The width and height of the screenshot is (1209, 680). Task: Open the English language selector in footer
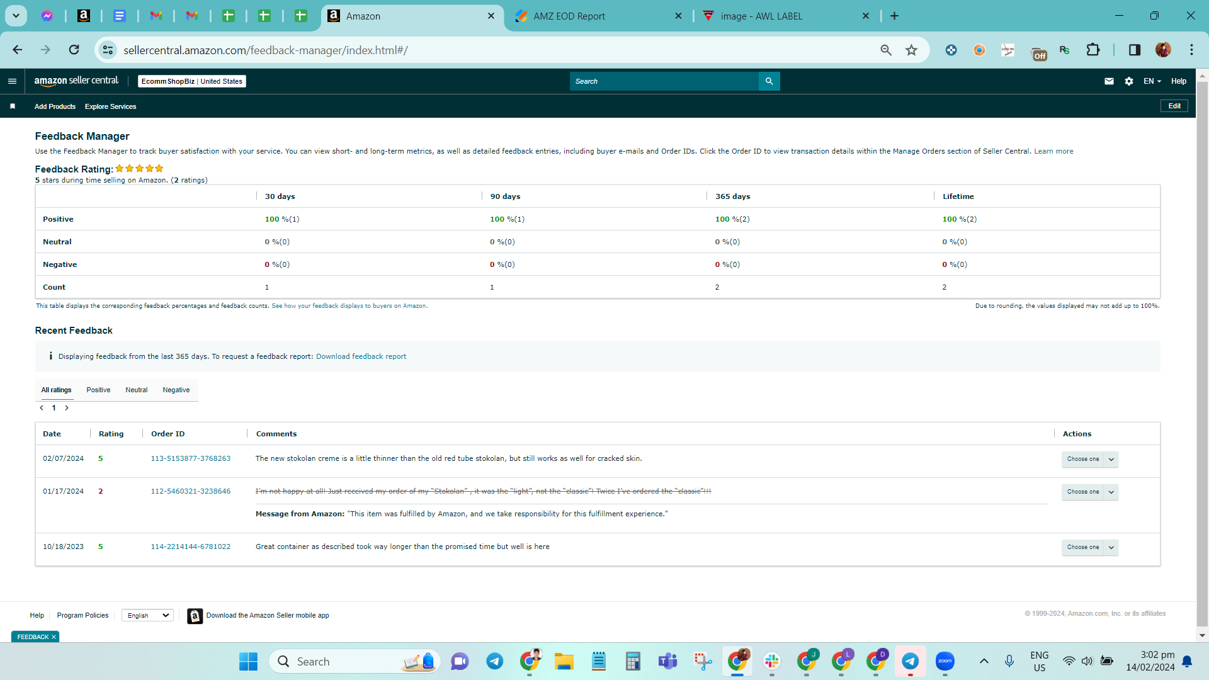pyautogui.click(x=147, y=615)
